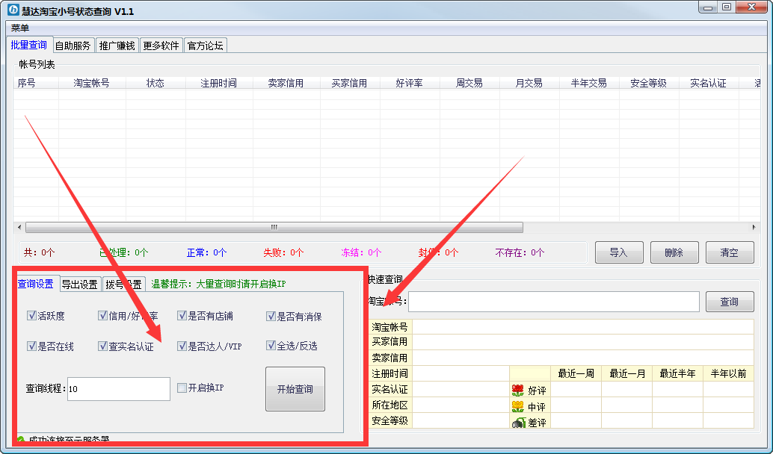Image resolution: width=773 pixels, height=454 pixels.
Task: Toggle the 全选/反选 checkbox
Action: click(x=271, y=346)
